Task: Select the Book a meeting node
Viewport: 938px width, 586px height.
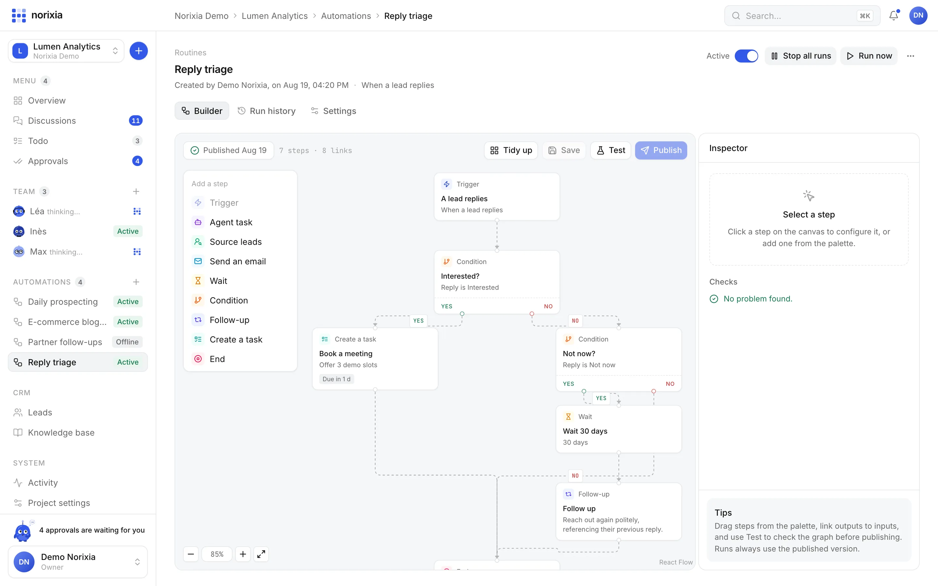Action: (x=375, y=359)
